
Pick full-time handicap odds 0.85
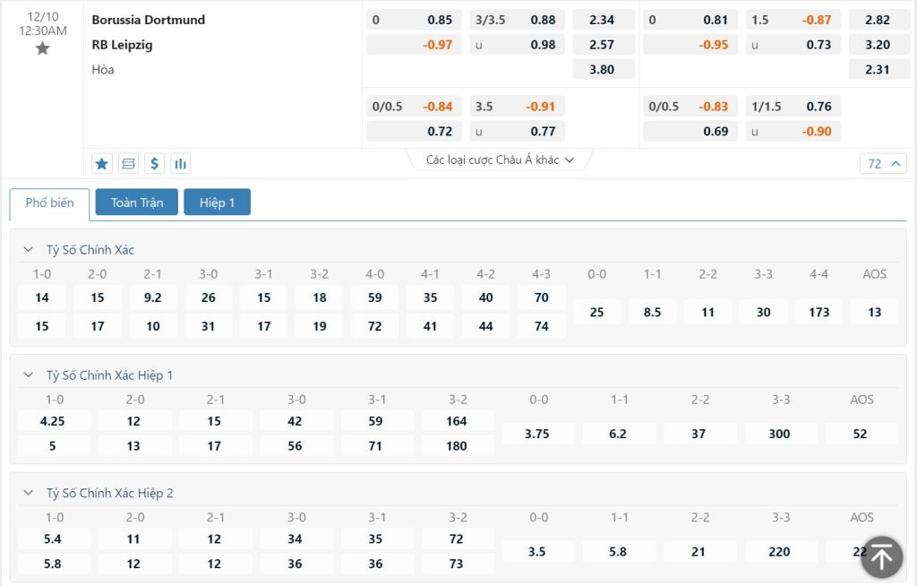click(414, 20)
